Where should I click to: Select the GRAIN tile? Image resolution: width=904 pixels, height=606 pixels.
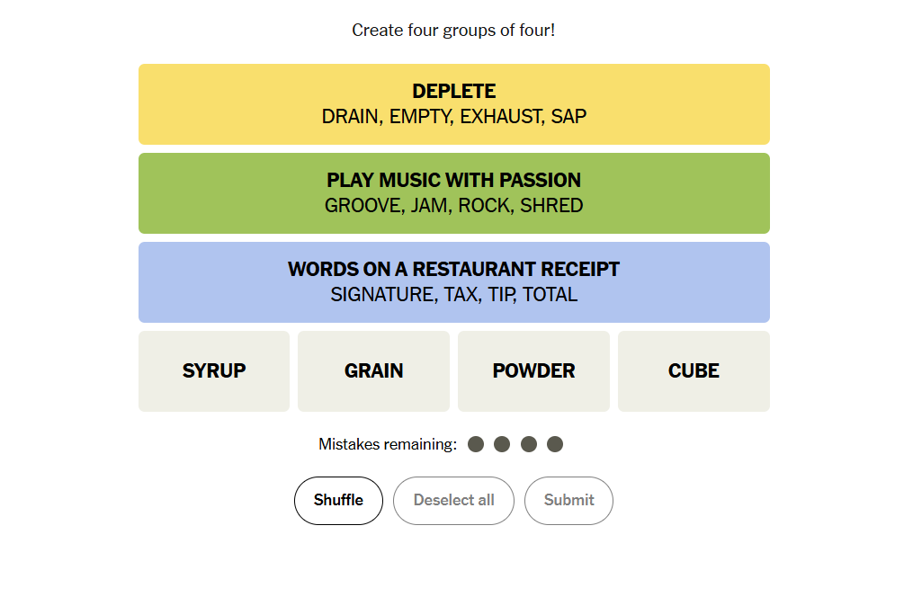(373, 371)
